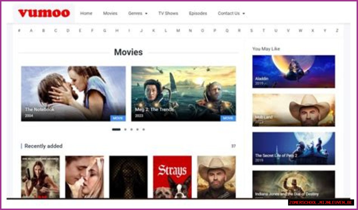Image resolution: width=358 pixels, height=210 pixels.
Task: Expand the Genres dropdown menu
Action: 138,13
